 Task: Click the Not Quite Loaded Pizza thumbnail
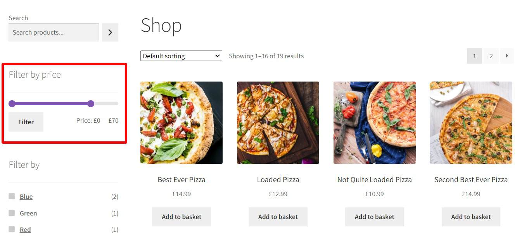[x=374, y=122]
